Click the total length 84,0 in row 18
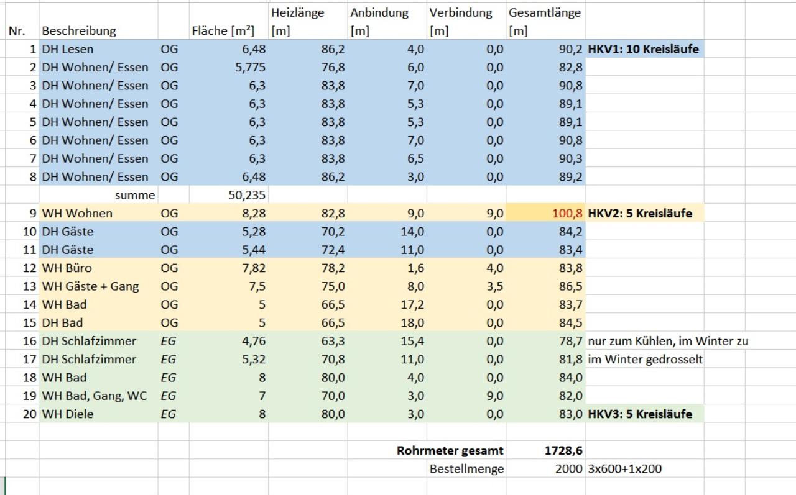This screenshot has width=796, height=495. pyautogui.click(x=545, y=378)
